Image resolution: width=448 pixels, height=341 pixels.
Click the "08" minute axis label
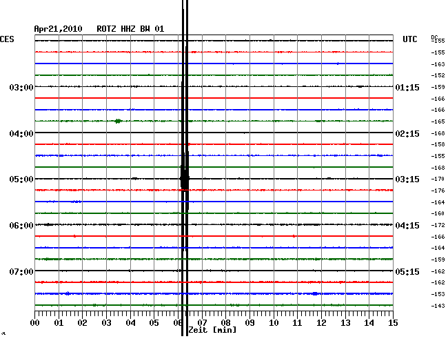tap(225, 323)
